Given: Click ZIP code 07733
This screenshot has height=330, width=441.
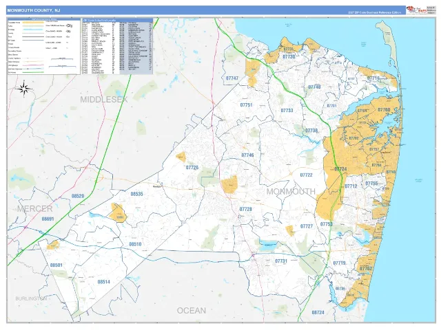Looking at the screenshot, I should coord(287,111).
